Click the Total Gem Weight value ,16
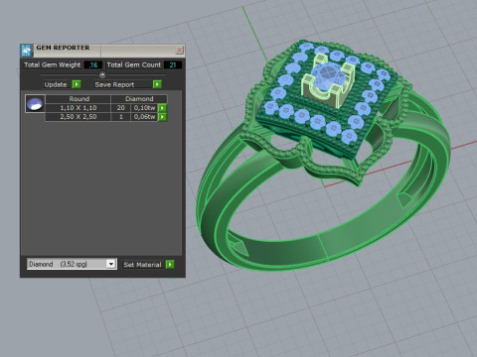Viewport: 477px width, 357px height. pos(93,64)
